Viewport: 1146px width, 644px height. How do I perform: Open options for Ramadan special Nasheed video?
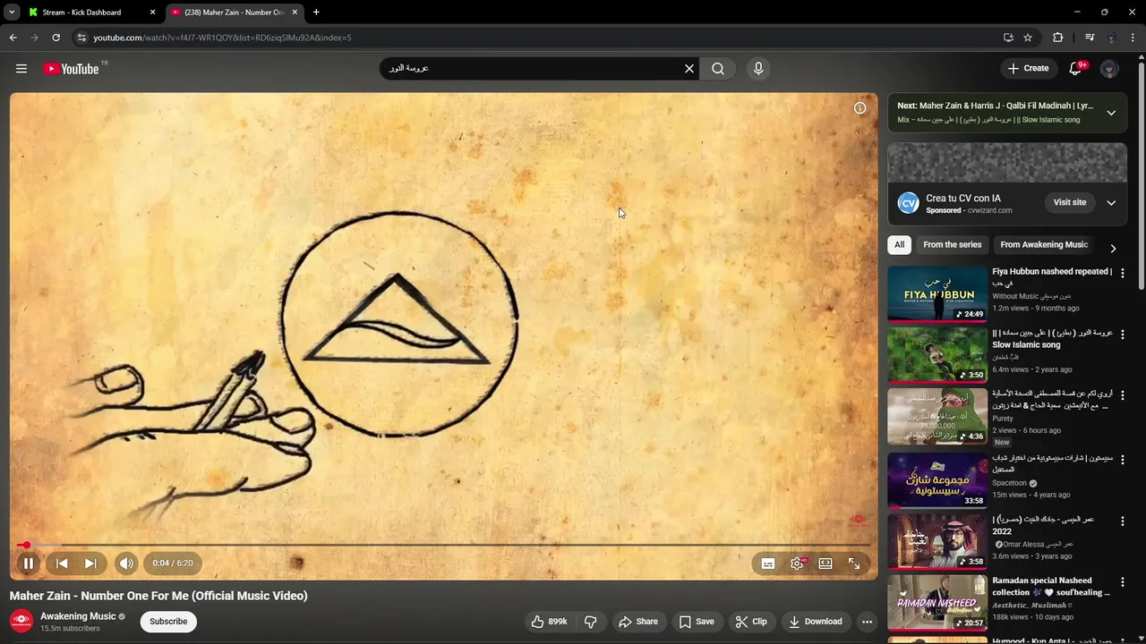(x=1122, y=582)
